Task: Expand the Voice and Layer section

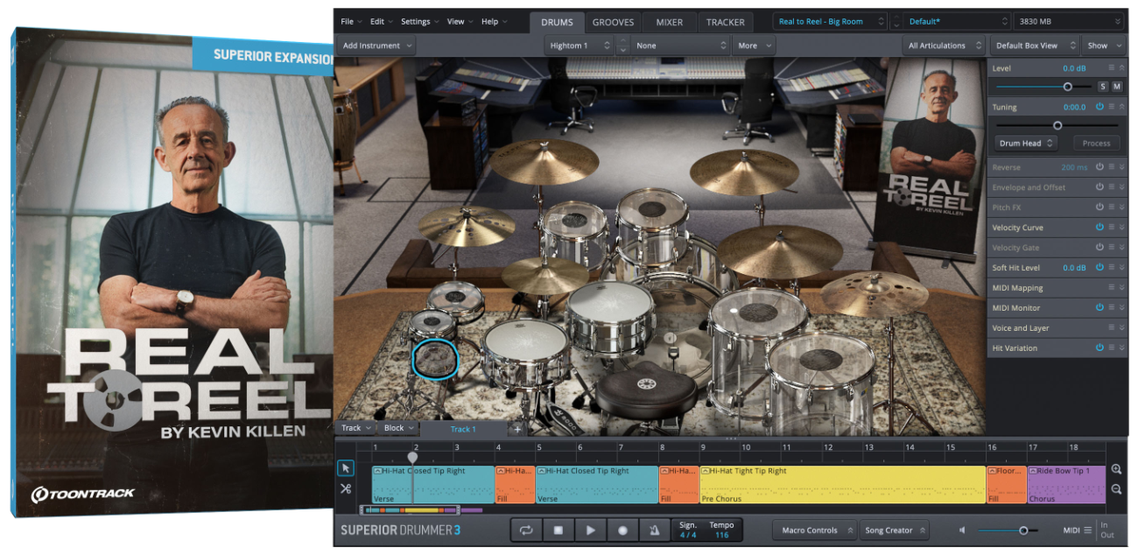Action: tap(1121, 328)
